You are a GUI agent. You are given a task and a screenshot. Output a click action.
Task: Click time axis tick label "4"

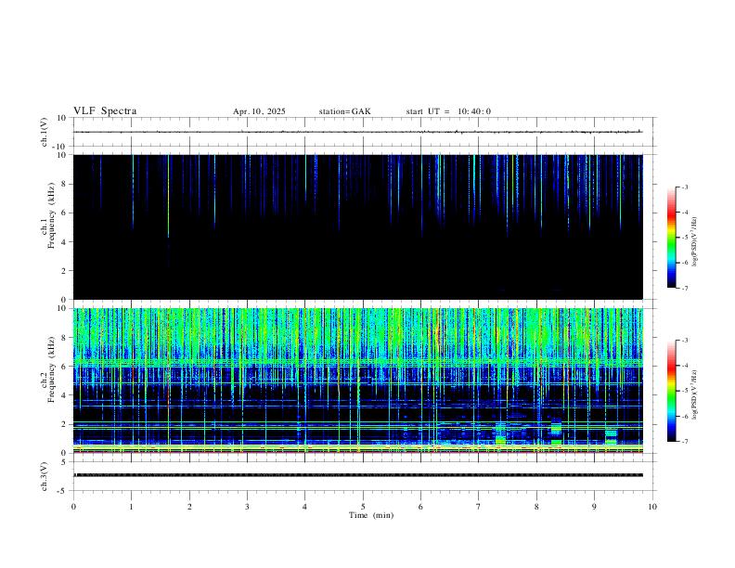click(x=304, y=507)
